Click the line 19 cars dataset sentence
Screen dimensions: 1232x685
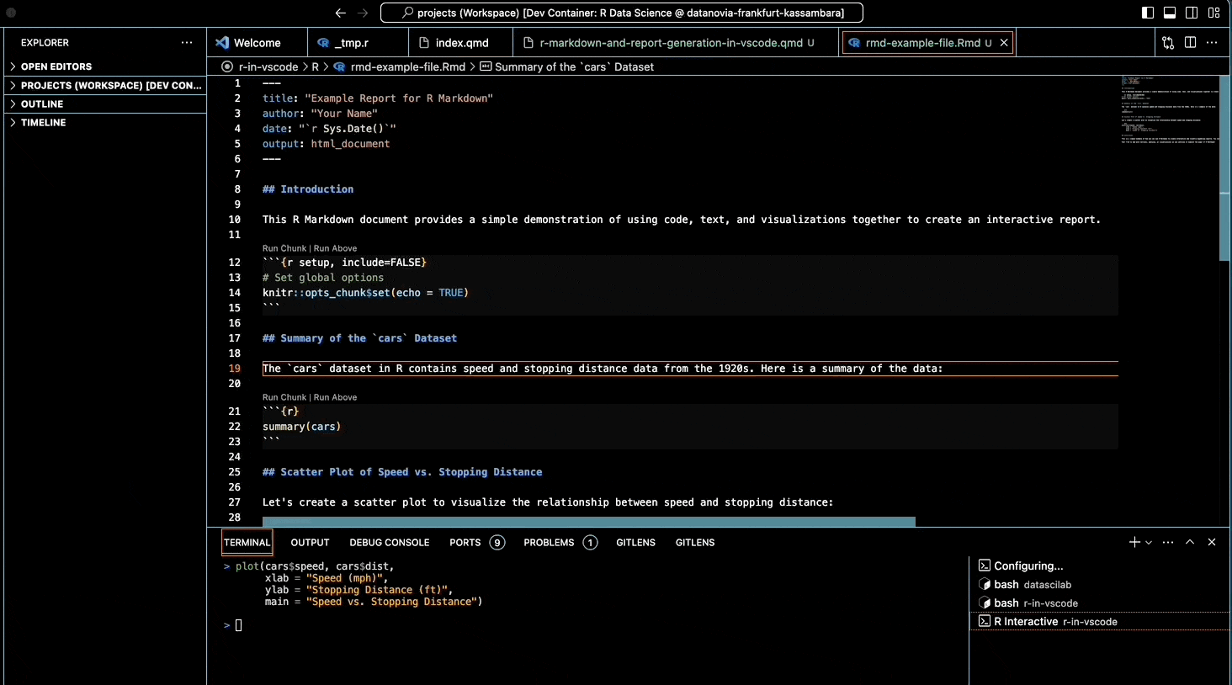pos(603,369)
